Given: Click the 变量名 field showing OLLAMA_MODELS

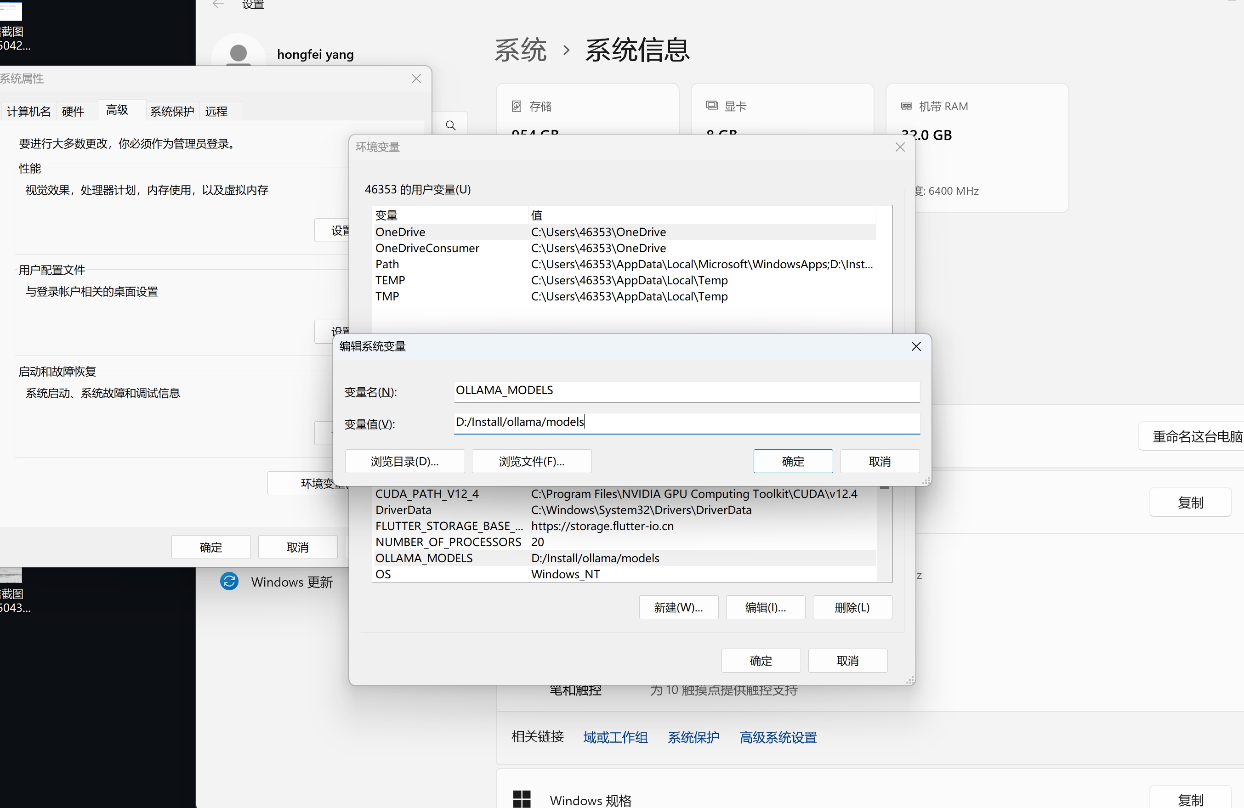Looking at the screenshot, I should [x=686, y=391].
